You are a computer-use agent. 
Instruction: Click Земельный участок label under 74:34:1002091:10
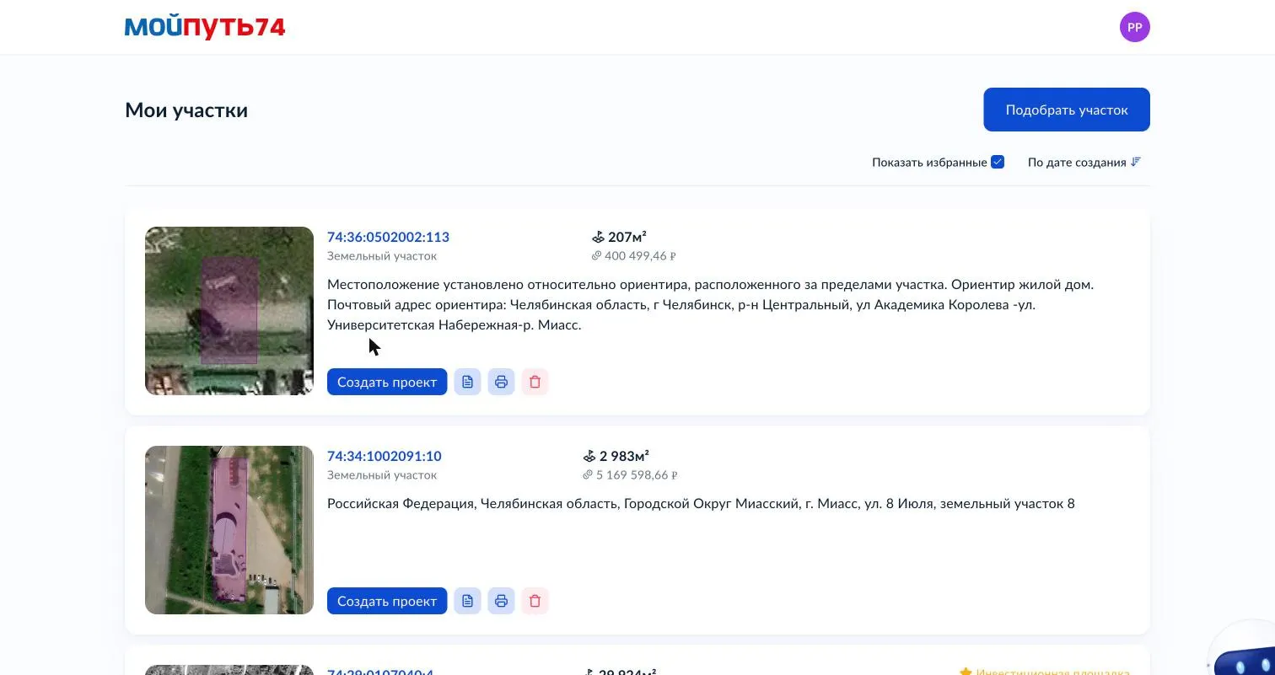point(382,475)
